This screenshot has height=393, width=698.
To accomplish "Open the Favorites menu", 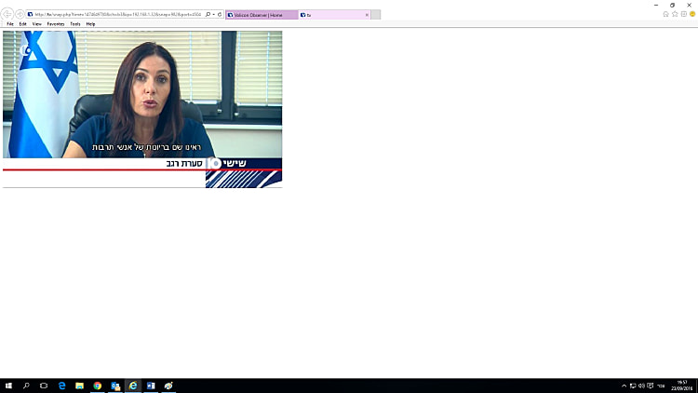I will point(56,24).
